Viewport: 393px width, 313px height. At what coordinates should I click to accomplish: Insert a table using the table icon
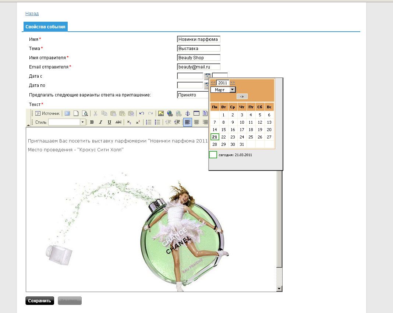[196, 113]
